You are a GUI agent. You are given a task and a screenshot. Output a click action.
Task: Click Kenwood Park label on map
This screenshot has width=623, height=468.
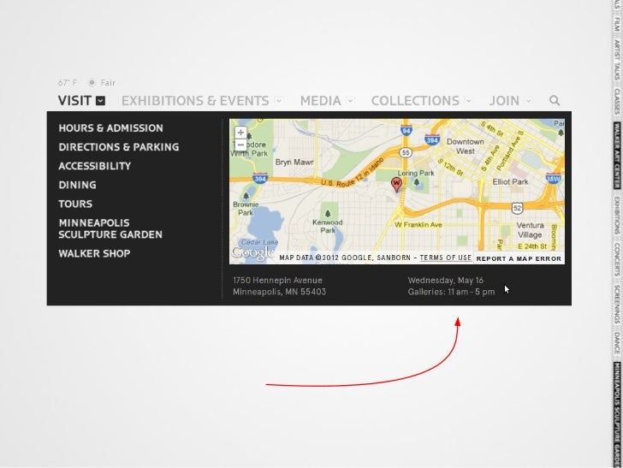[328, 226]
